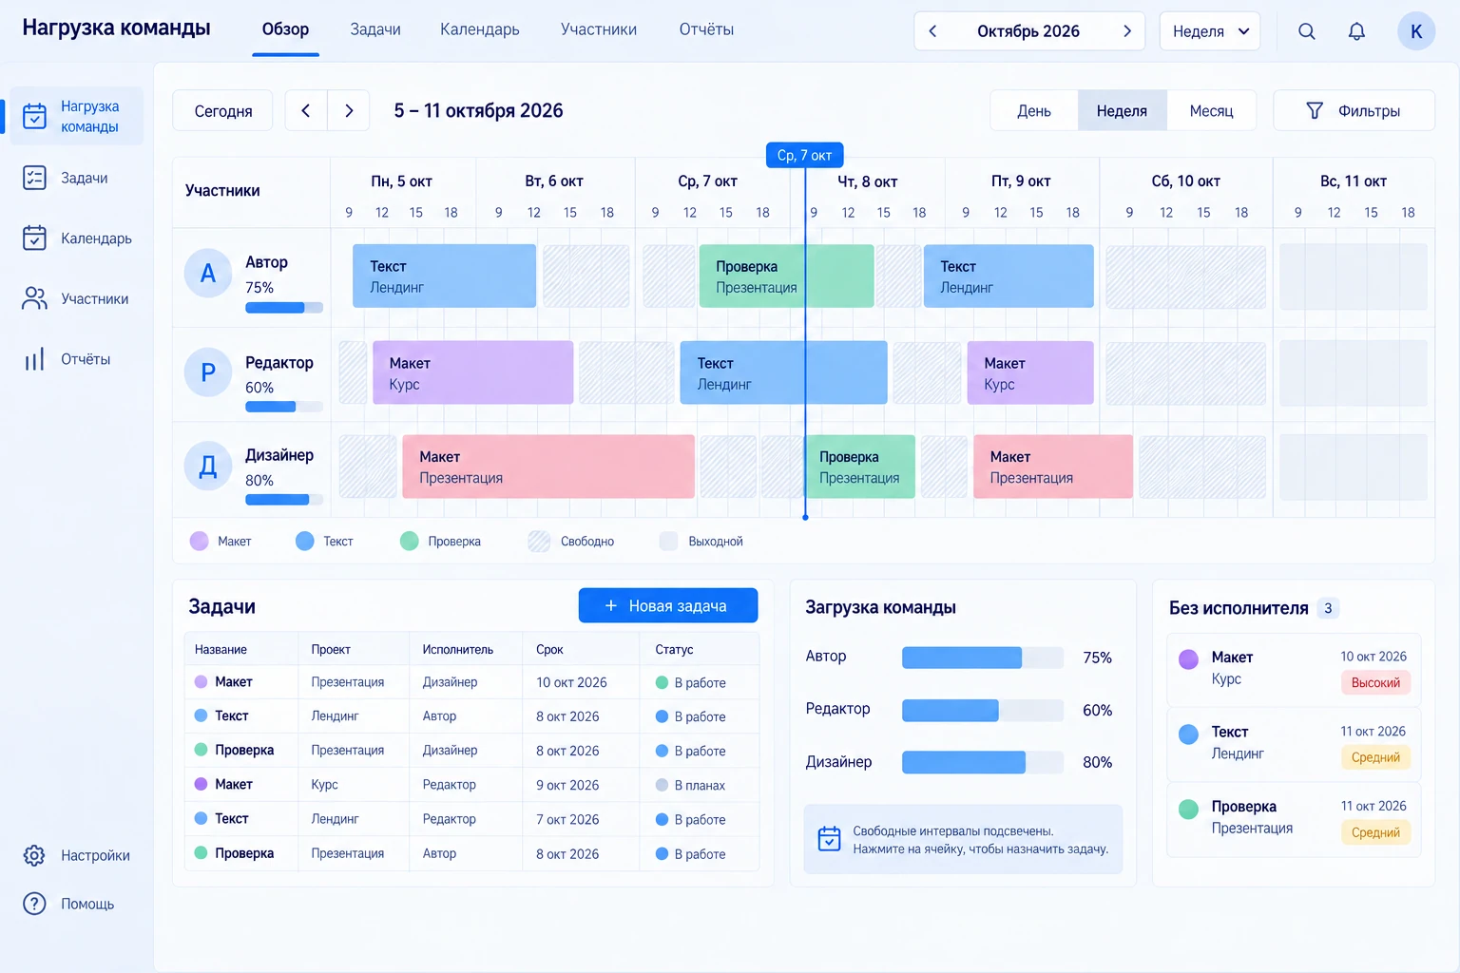This screenshot has width=1460, height=973.
Task: Click the Ср, 7 окт timeline marker
Action: pos(804,155)
